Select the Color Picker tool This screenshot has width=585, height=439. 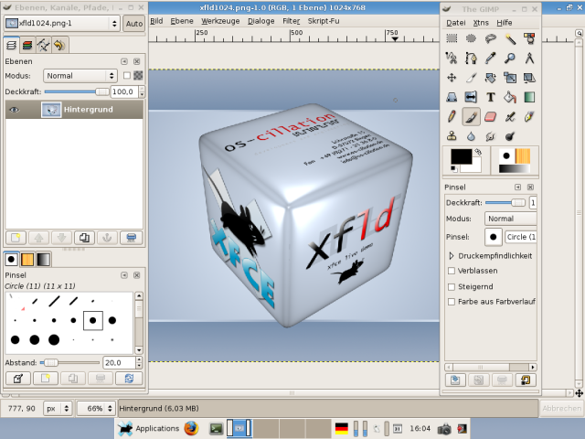[x=490, y=58]
